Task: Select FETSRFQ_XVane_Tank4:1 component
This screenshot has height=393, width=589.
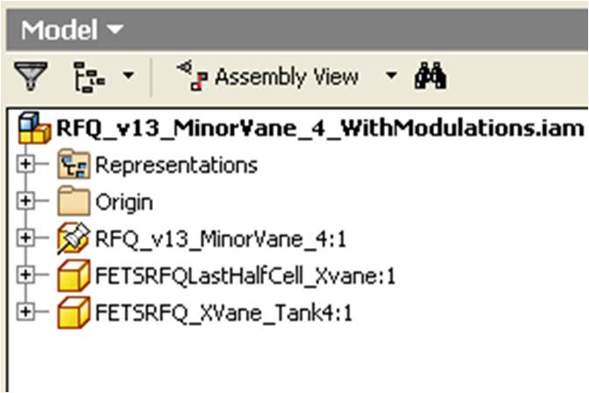Action: point(224,313)
